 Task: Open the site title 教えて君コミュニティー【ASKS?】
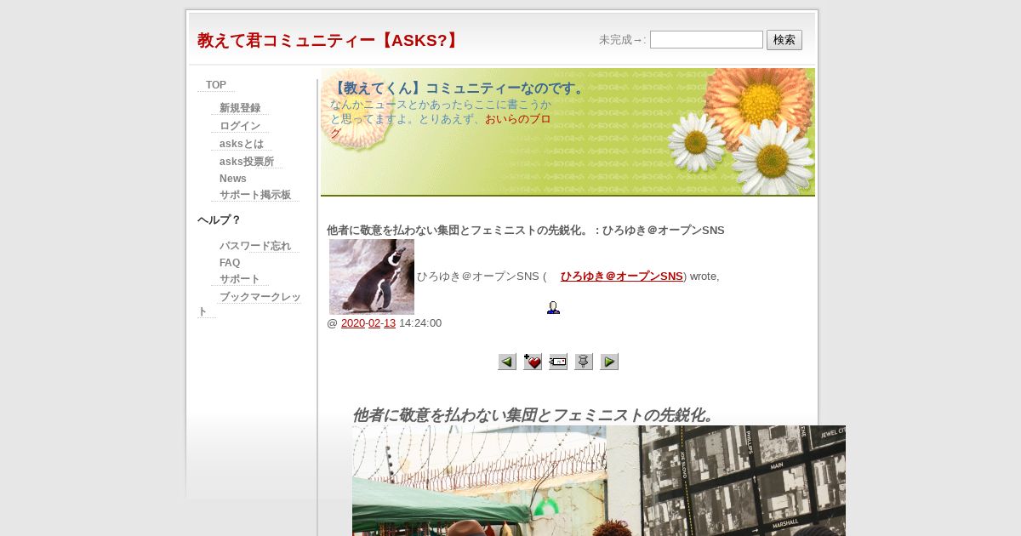coord(329,40)
